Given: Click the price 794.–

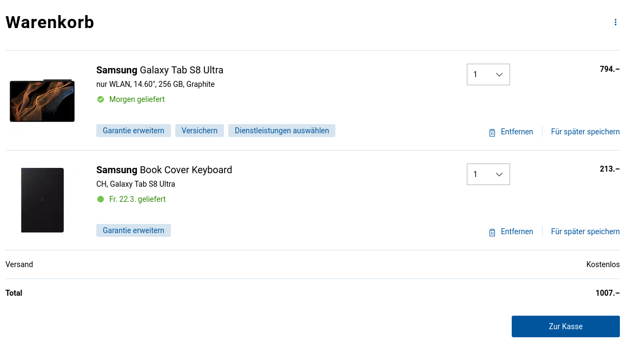Looking at the screenshot, I should [610, 70].
